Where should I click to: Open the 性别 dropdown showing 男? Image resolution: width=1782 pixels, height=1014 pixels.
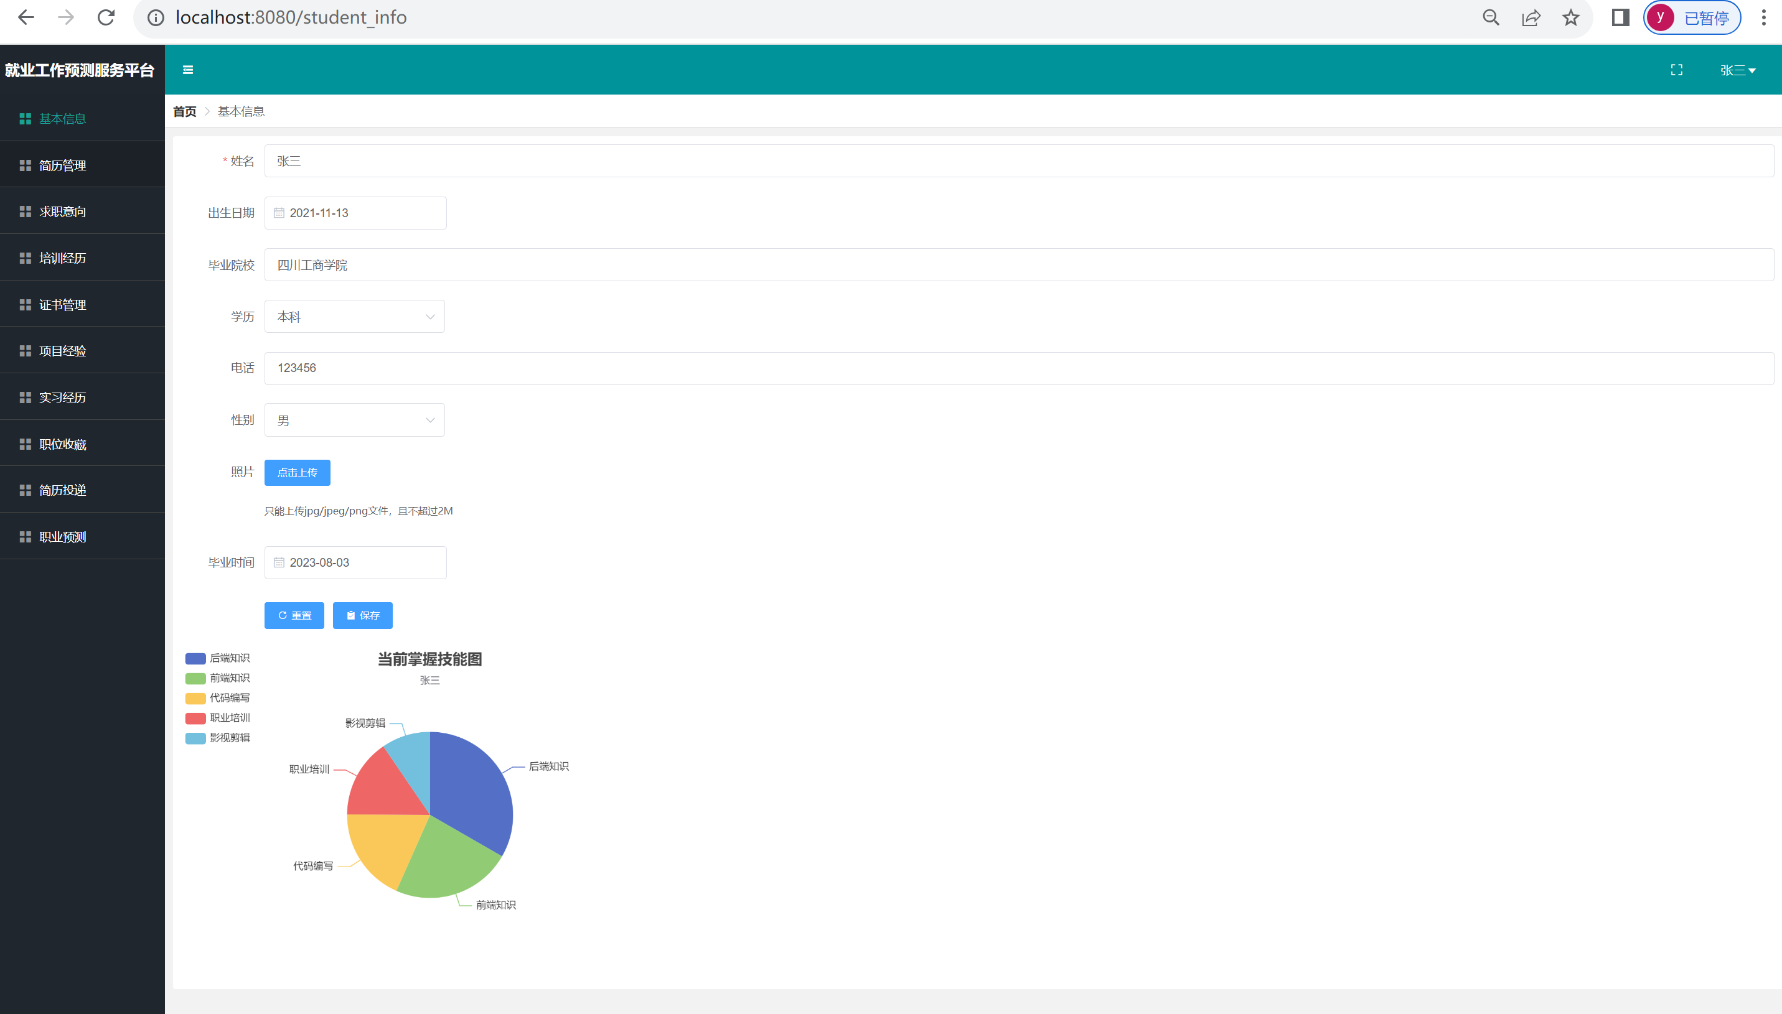354,420
